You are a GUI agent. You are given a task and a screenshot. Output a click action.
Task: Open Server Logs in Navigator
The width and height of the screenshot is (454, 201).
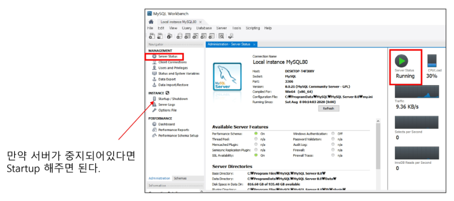point(167,105)
